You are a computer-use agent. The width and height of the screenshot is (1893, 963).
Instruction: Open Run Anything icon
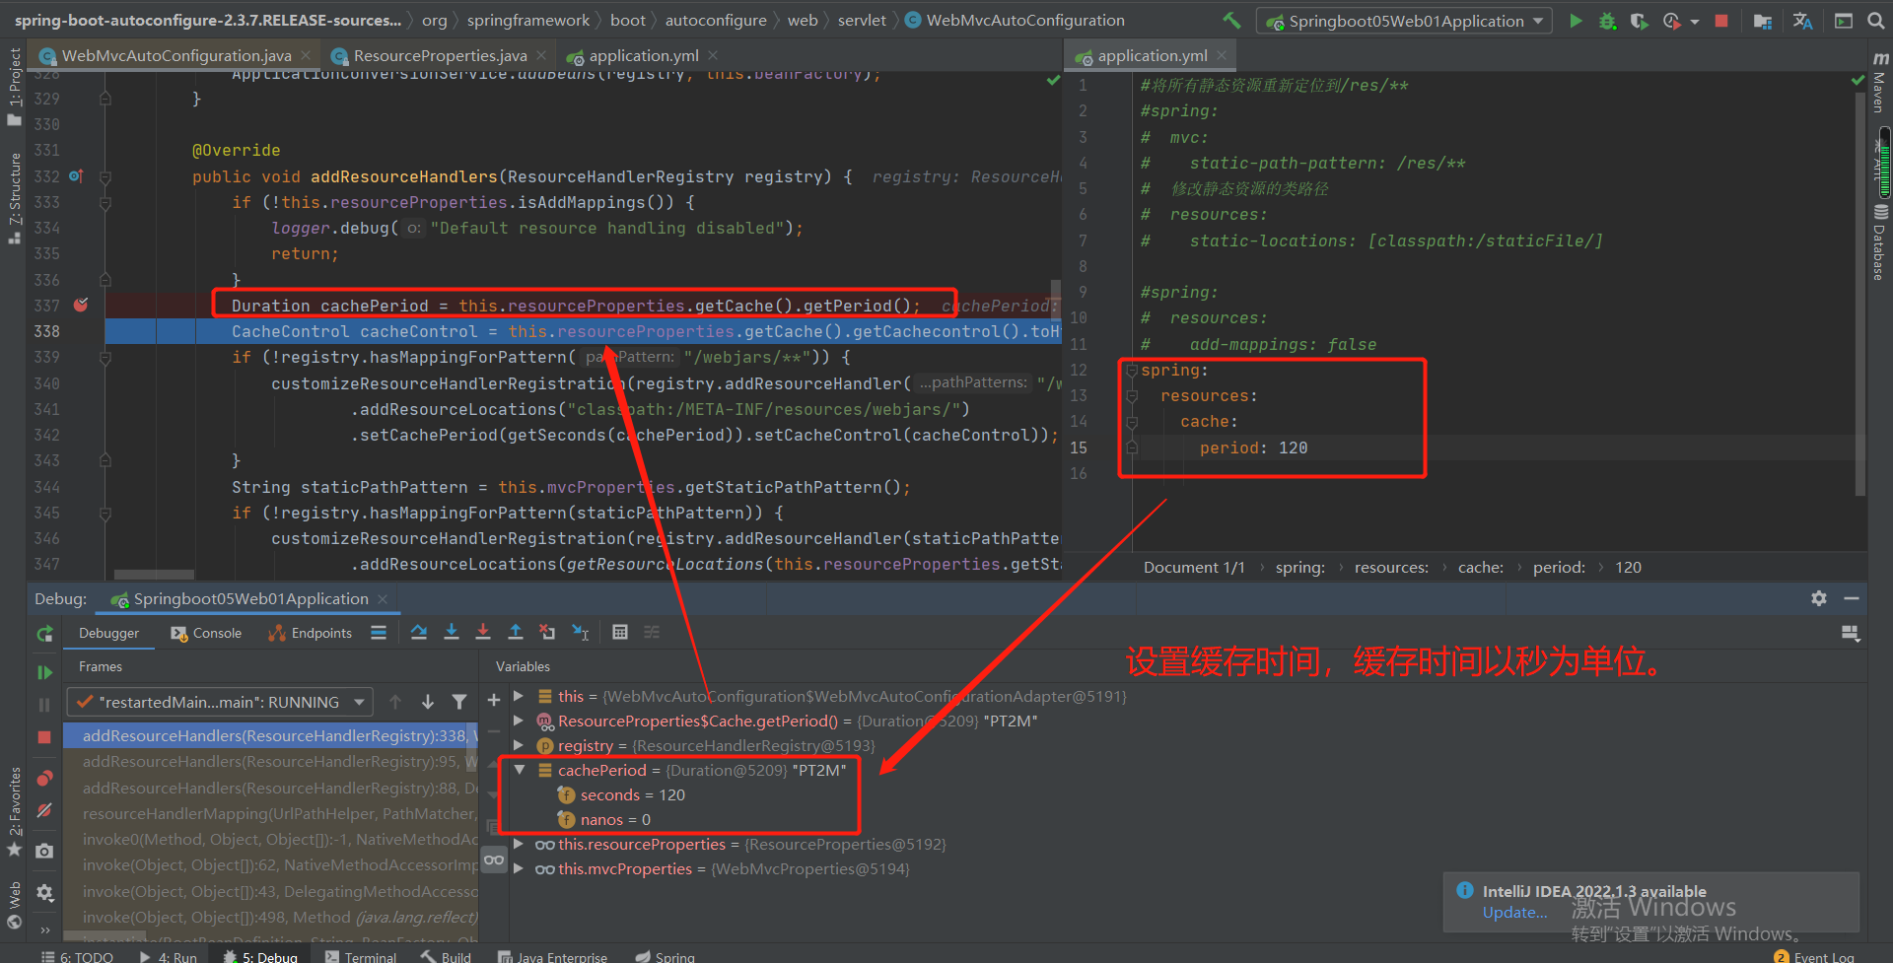coord(1844,21)
